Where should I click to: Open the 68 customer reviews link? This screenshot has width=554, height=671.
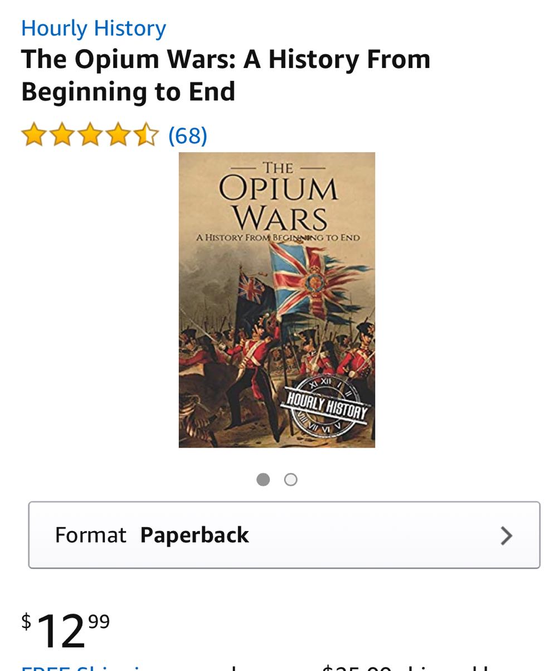pyautogui.click(x=188, y=135)
